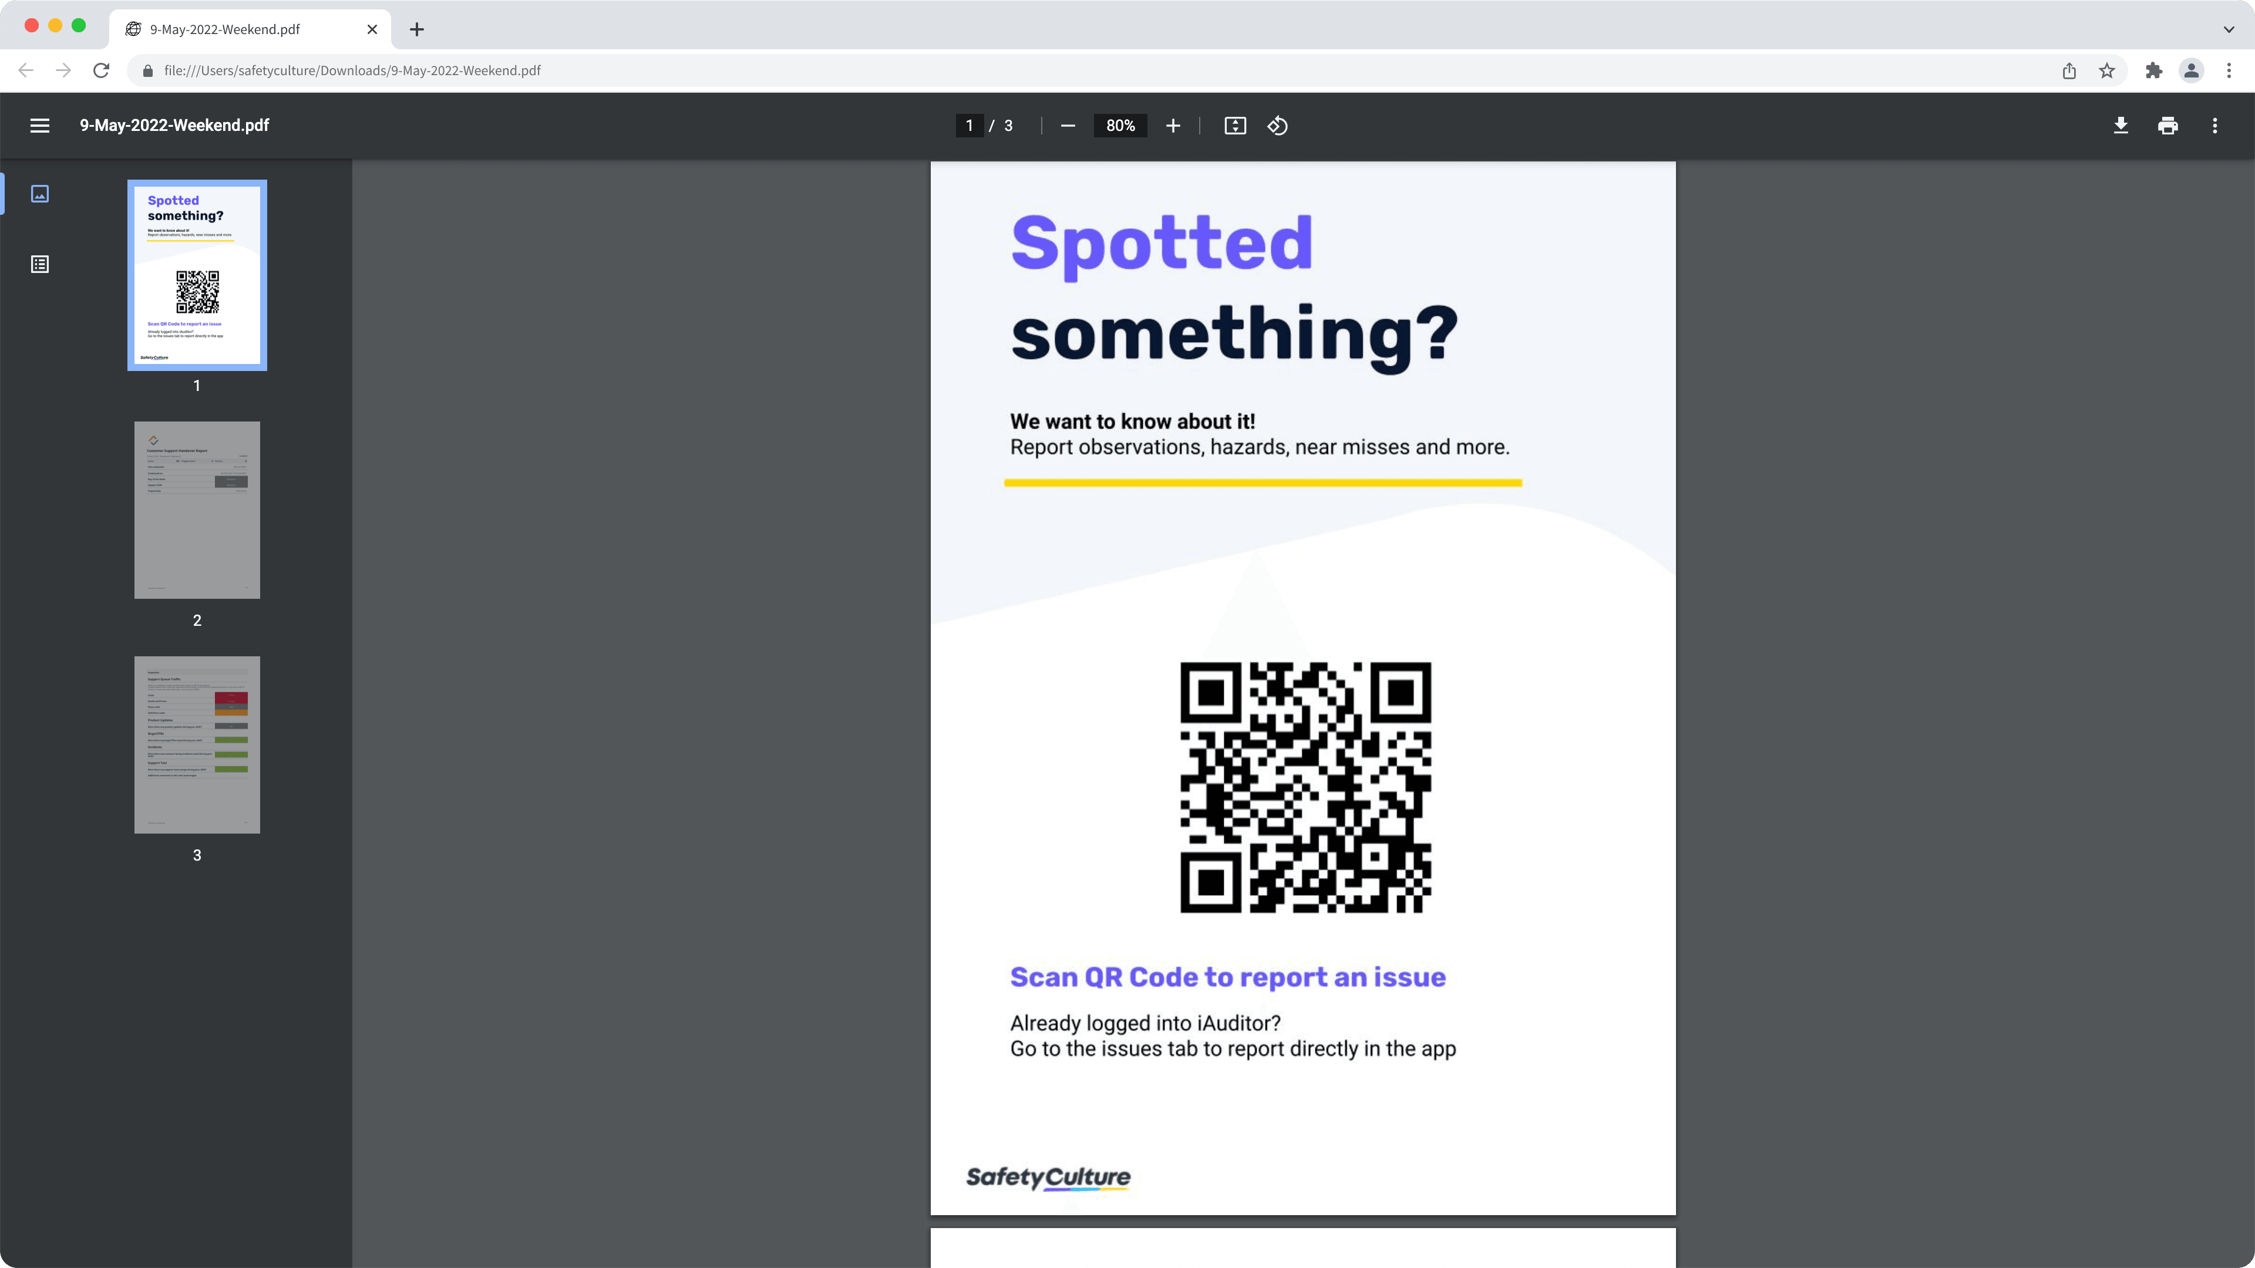Open the extensions puzzle icon
Screen dimensions: 2255x1268
[2153, 70]
